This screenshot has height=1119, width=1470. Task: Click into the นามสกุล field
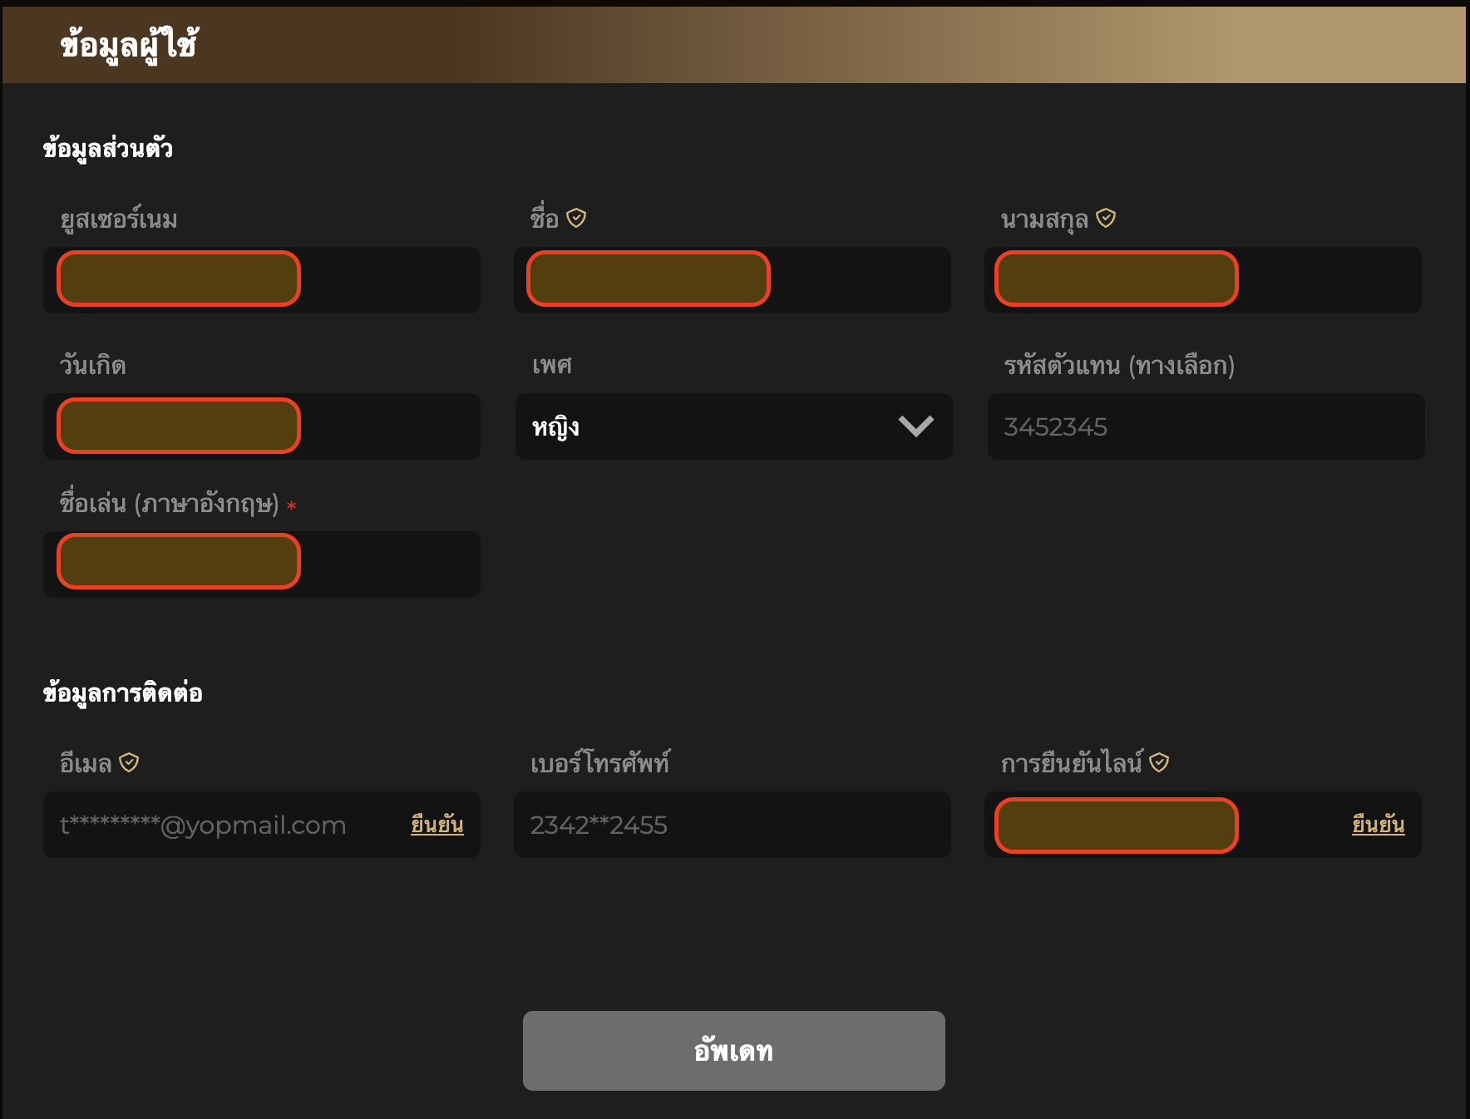[x=1202, y=279]
